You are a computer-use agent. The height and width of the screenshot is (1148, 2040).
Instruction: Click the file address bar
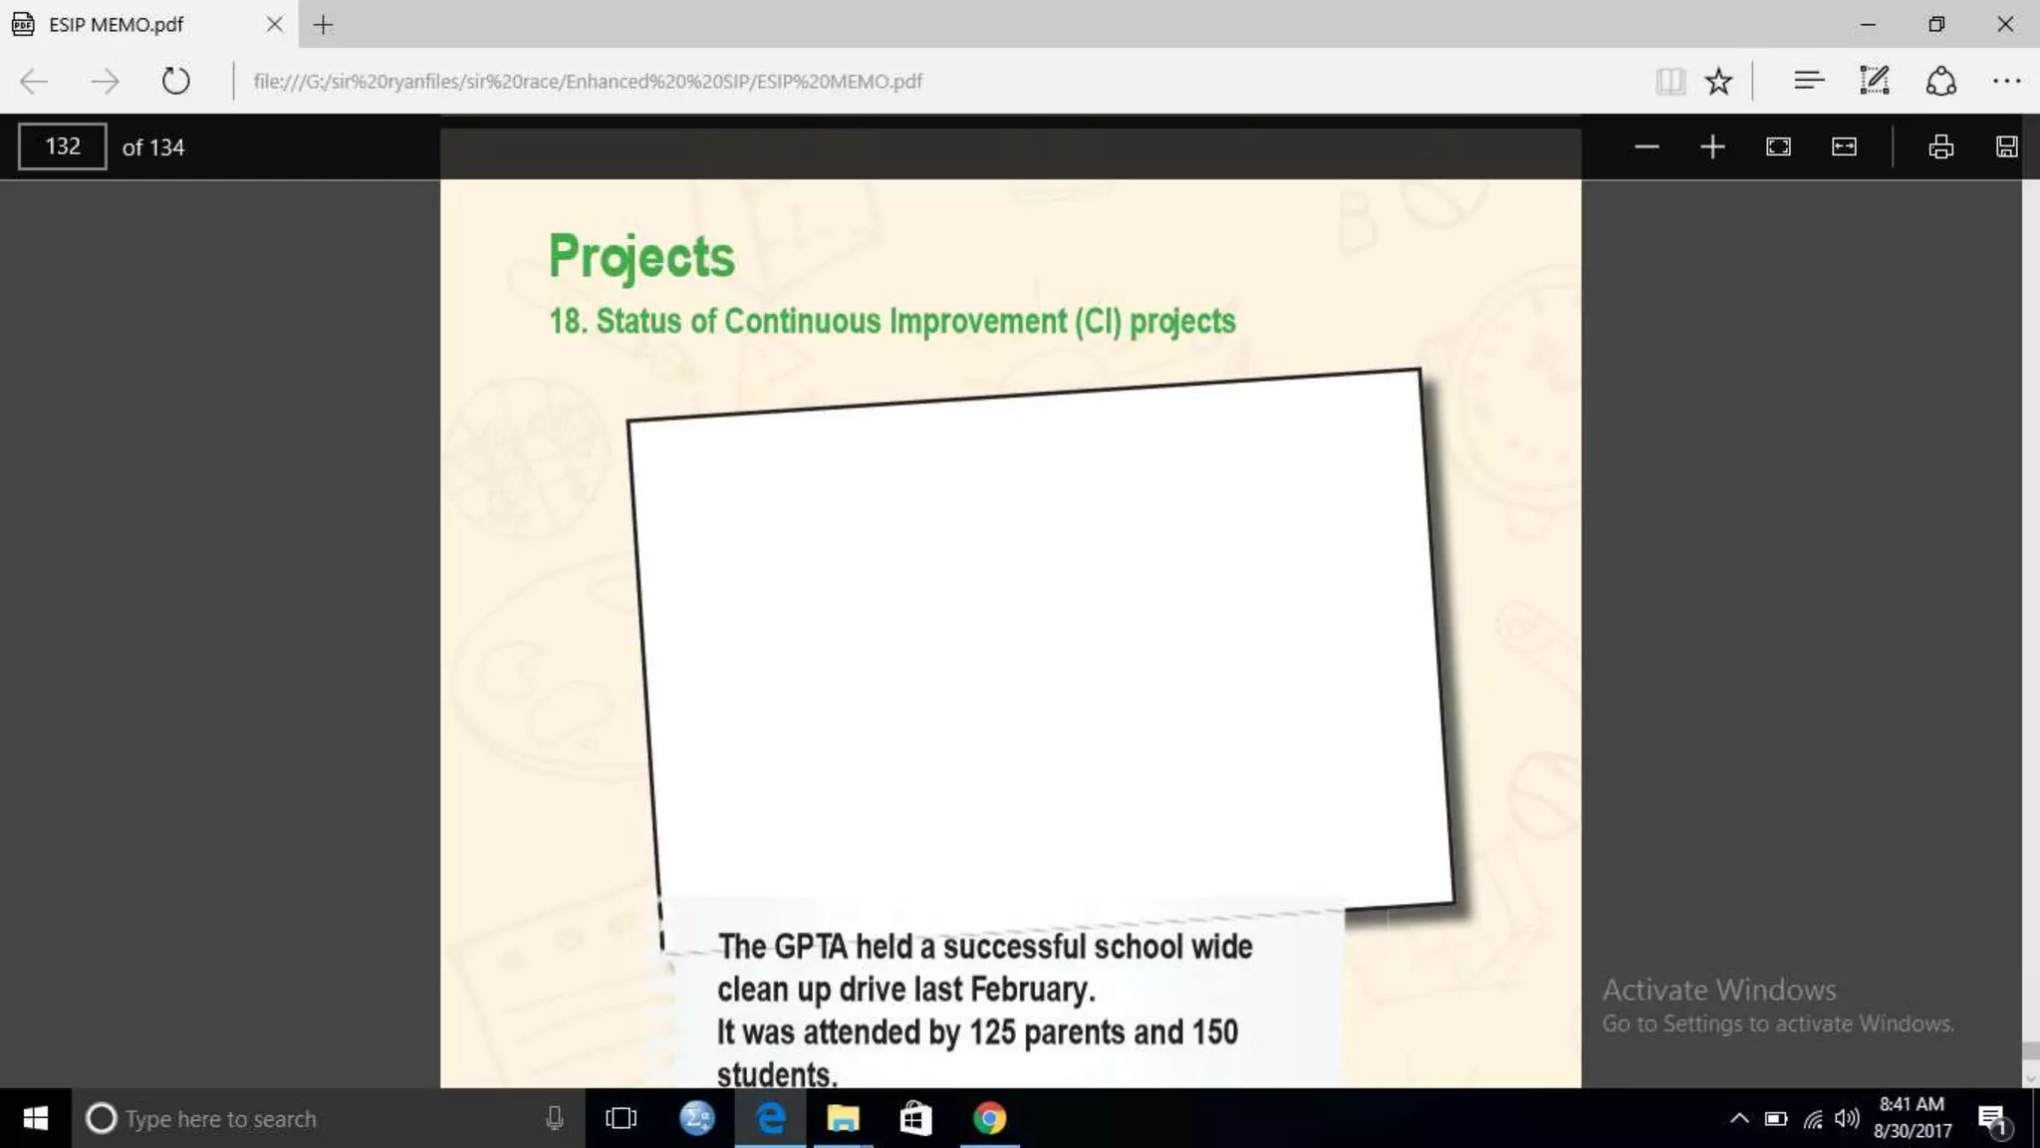point(588,81)
